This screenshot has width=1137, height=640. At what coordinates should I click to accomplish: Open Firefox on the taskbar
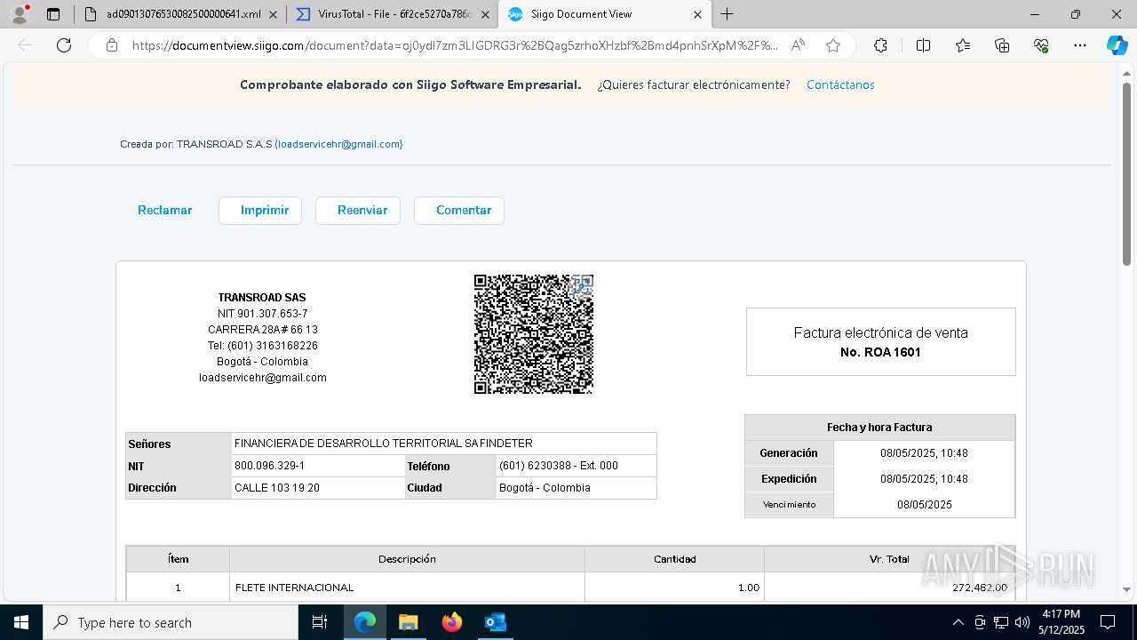tap(451, 622)
